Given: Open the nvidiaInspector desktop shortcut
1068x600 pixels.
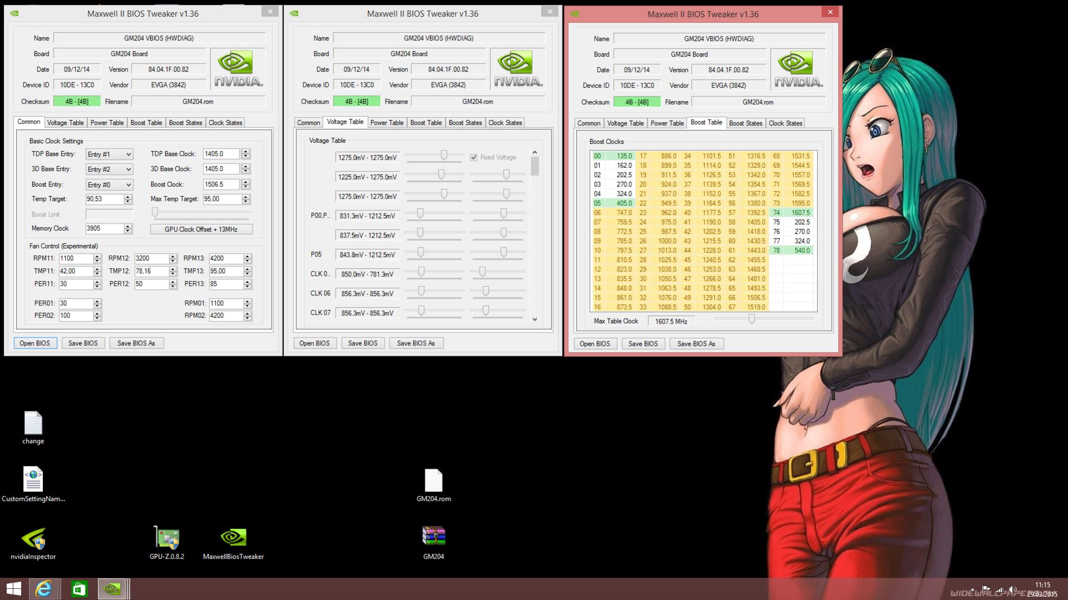Looking at the screenshot, I should 33,543.
